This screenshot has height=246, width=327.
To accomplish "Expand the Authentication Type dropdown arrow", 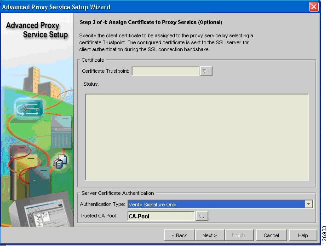I will point(309,204).
